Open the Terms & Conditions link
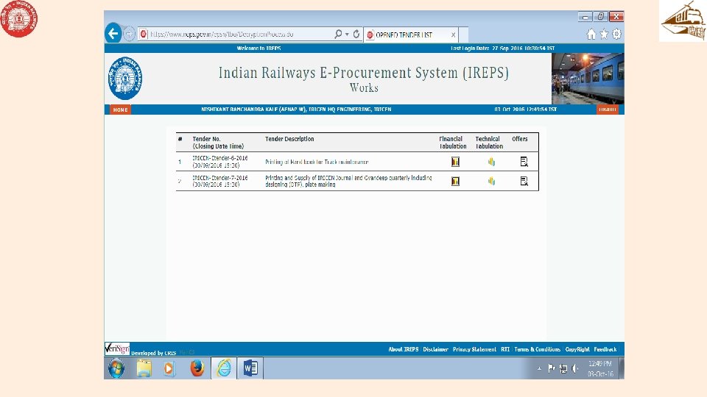The height and width of the screenshot is (397, 707). click(x=537, y=349)
